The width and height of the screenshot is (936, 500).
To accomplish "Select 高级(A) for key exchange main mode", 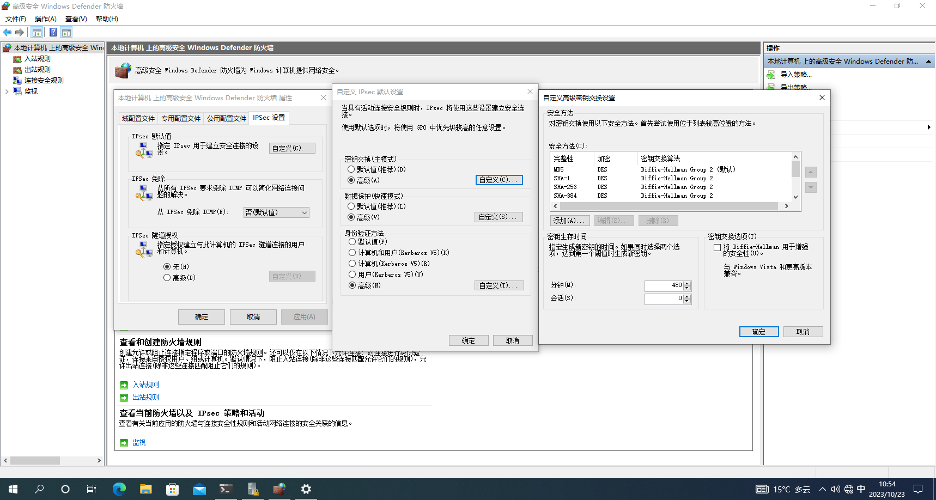I will [351, 180].
